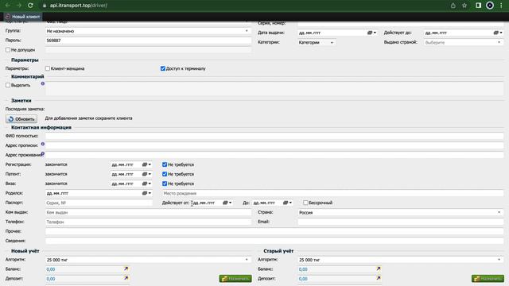Image resolution: width=509 pixels, height=286 pixels.
Task: Click the Пароль field with 569887
Action: 148,41
